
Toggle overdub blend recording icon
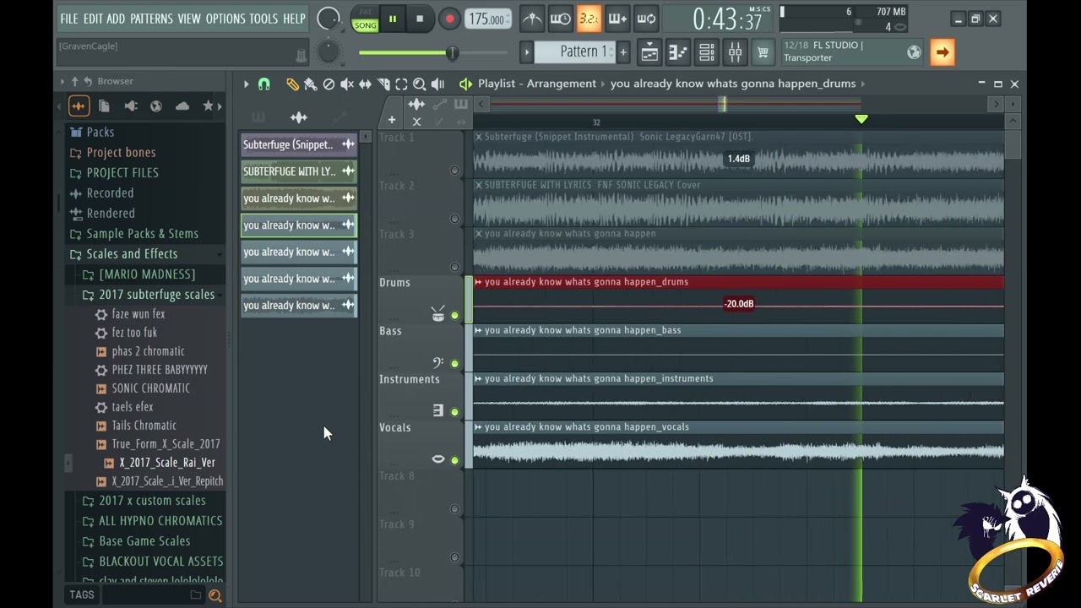(x=617, y=19)
